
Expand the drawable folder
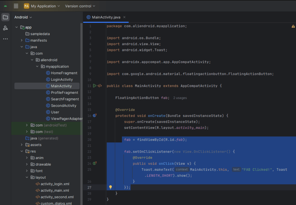[27, 164]
